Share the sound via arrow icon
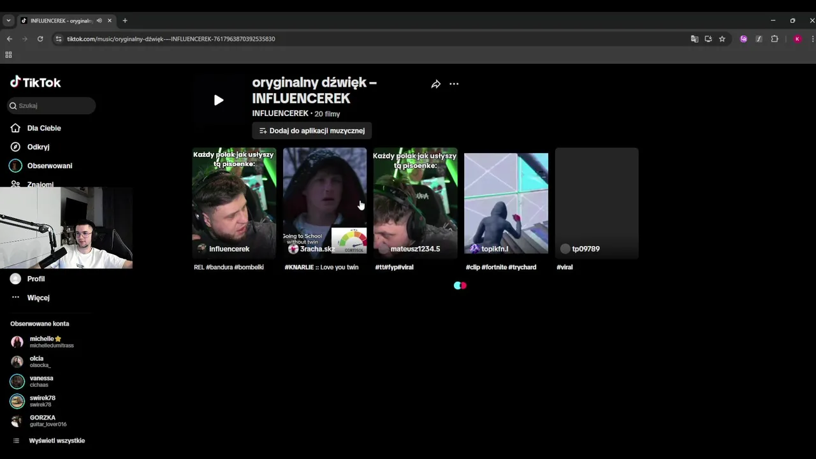 (436, 84)
